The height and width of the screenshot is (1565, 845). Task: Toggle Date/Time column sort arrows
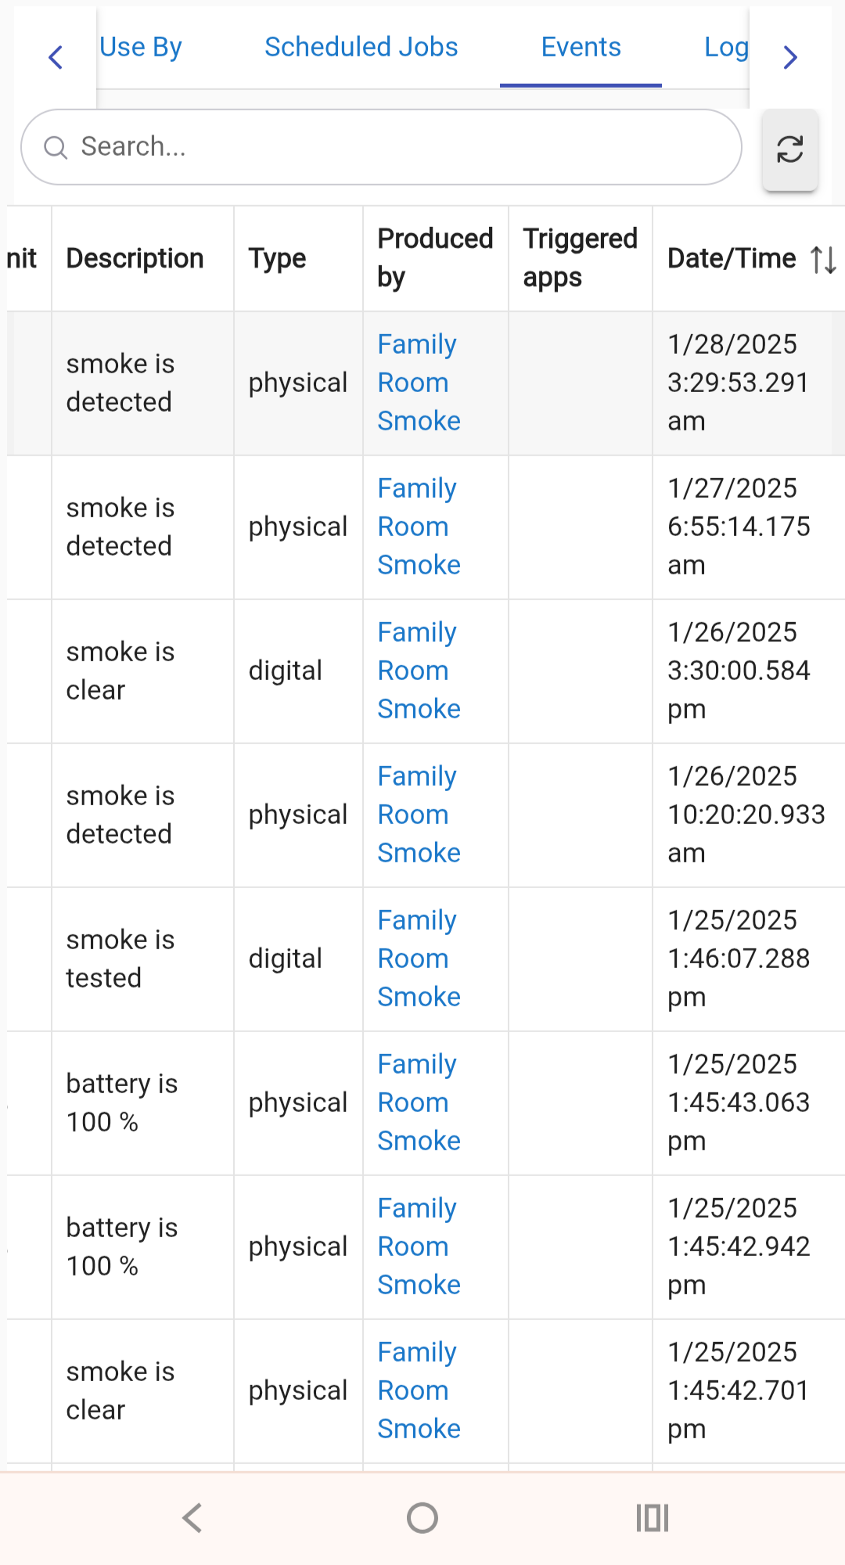823,259
